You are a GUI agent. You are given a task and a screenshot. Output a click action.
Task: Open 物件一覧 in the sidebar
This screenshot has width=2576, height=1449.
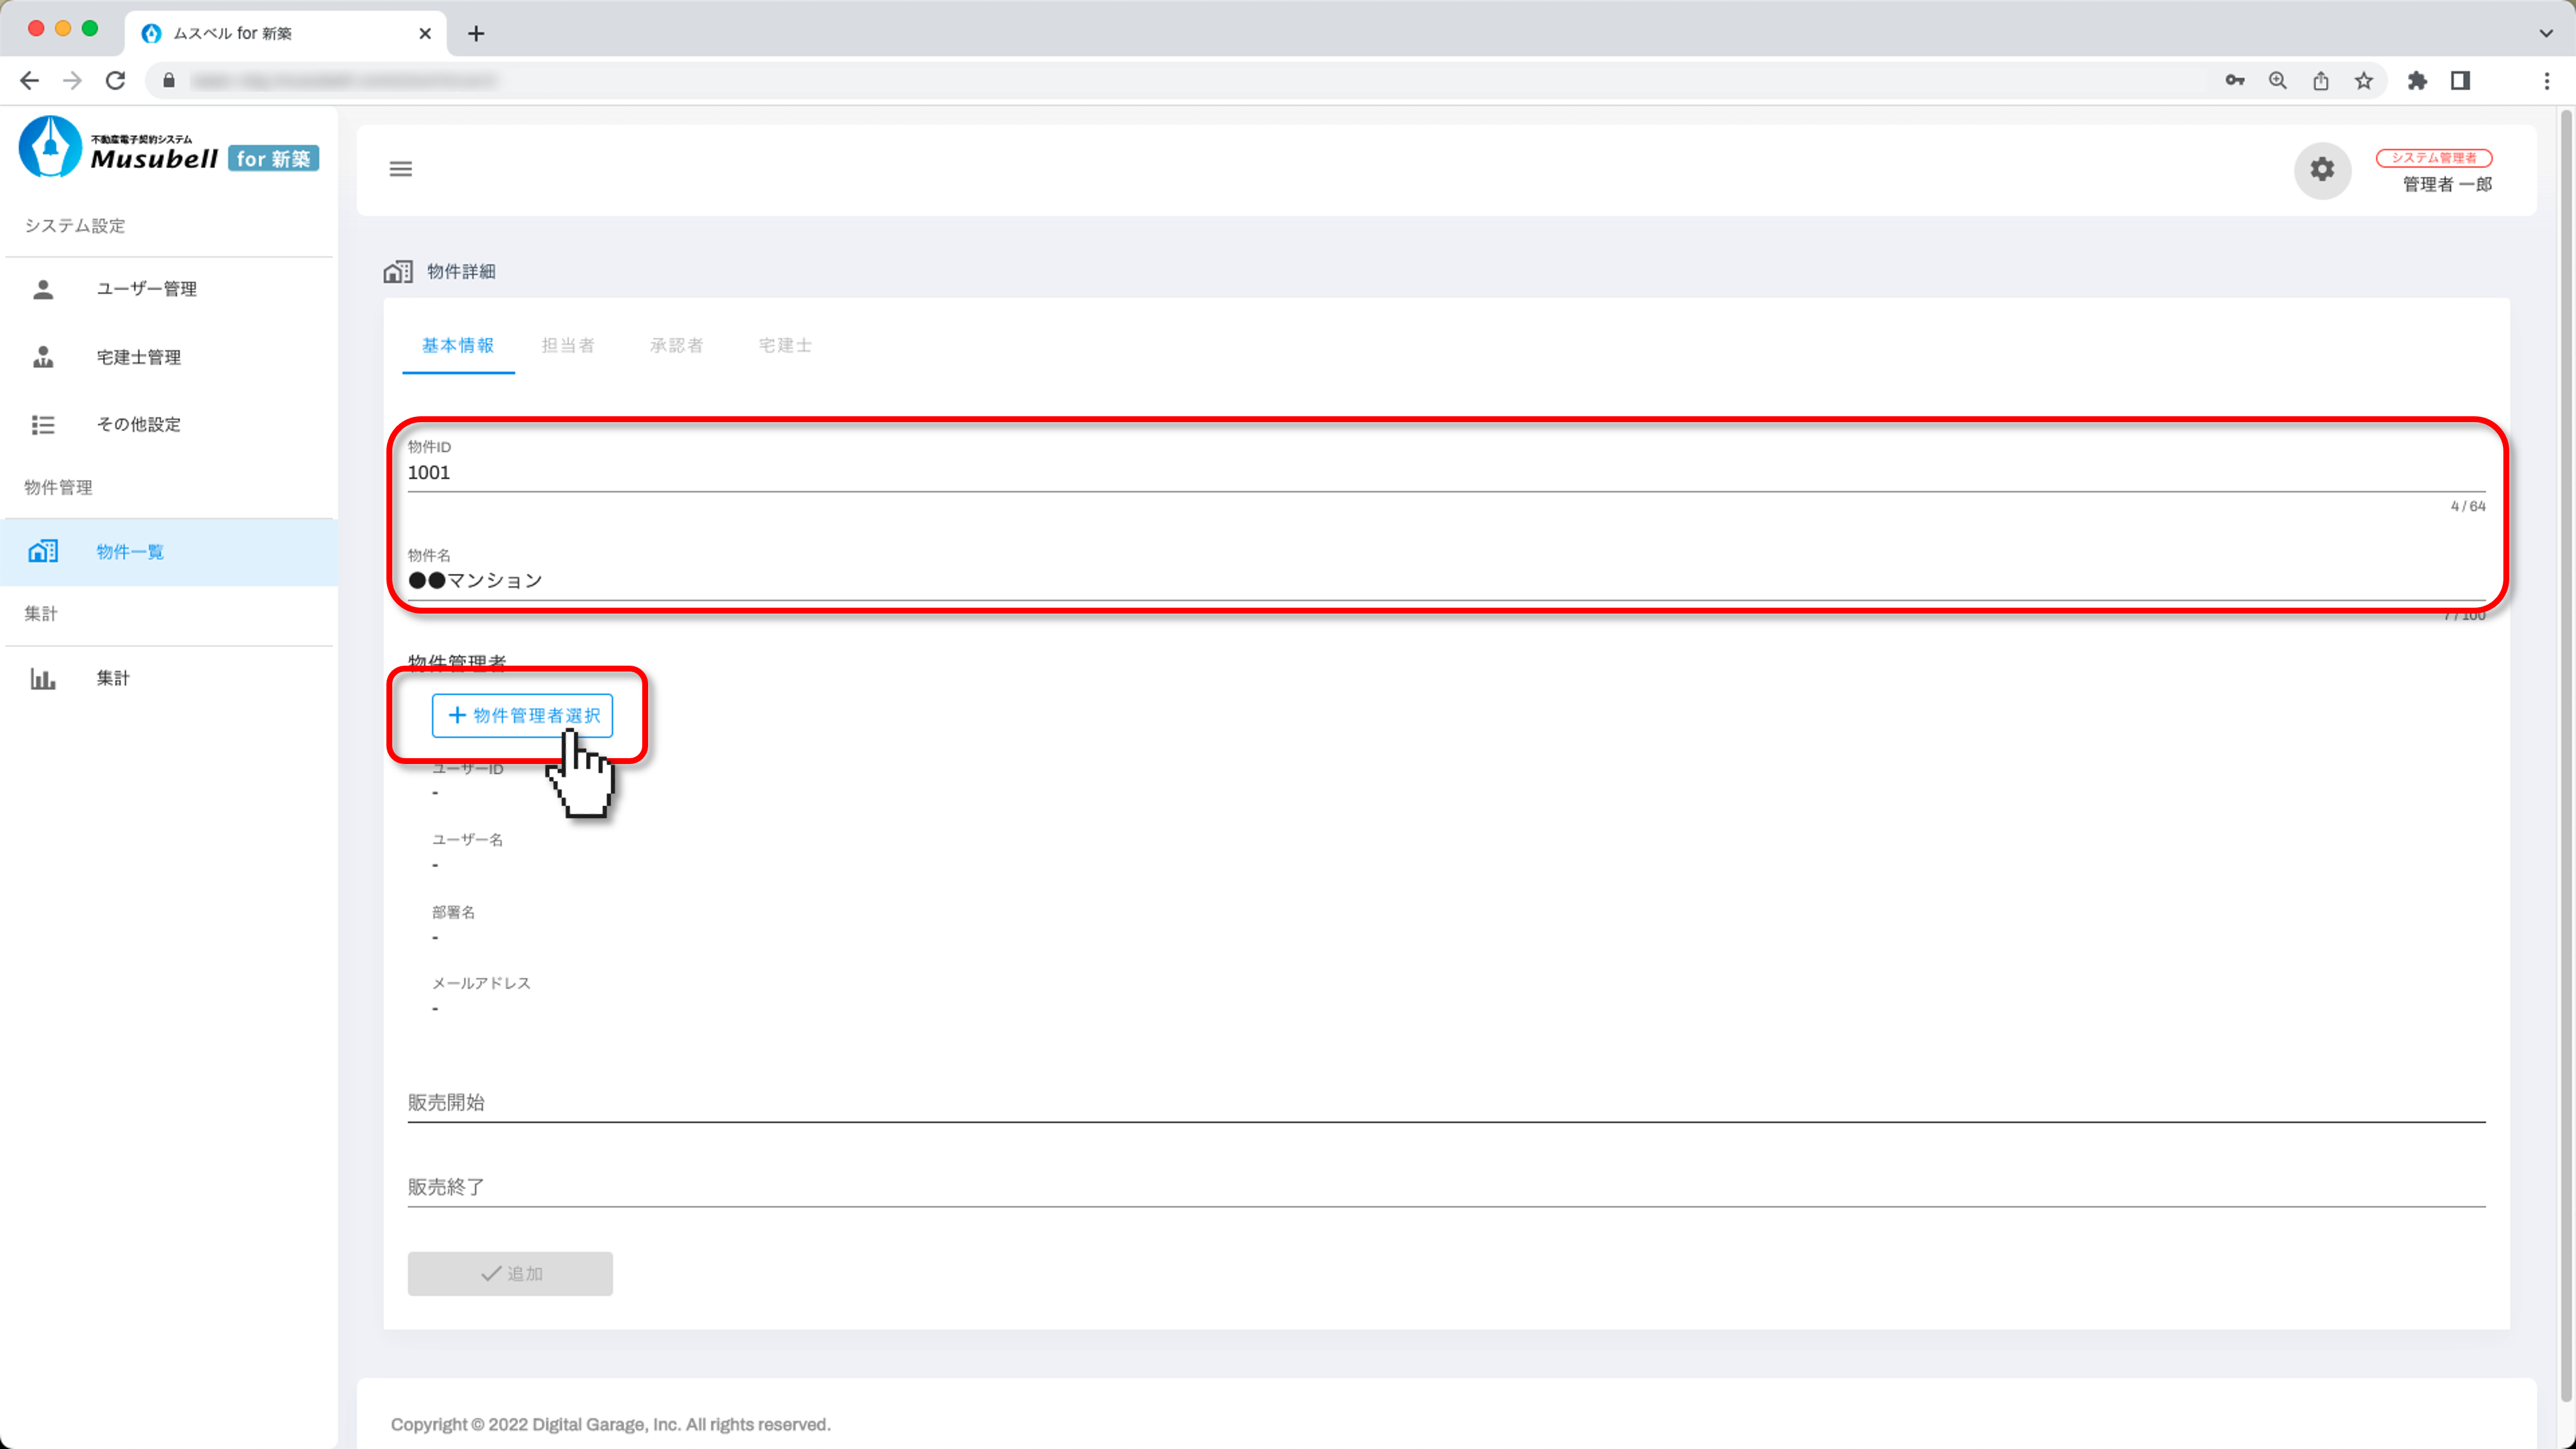point(130,552)
